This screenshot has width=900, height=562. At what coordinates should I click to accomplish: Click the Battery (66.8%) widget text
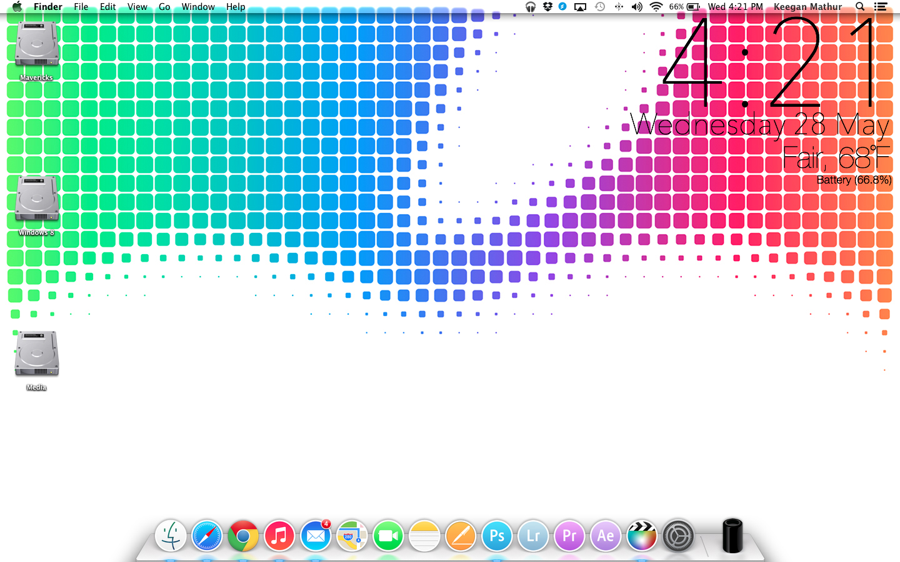pyautogui.click(x=854, y=180)
